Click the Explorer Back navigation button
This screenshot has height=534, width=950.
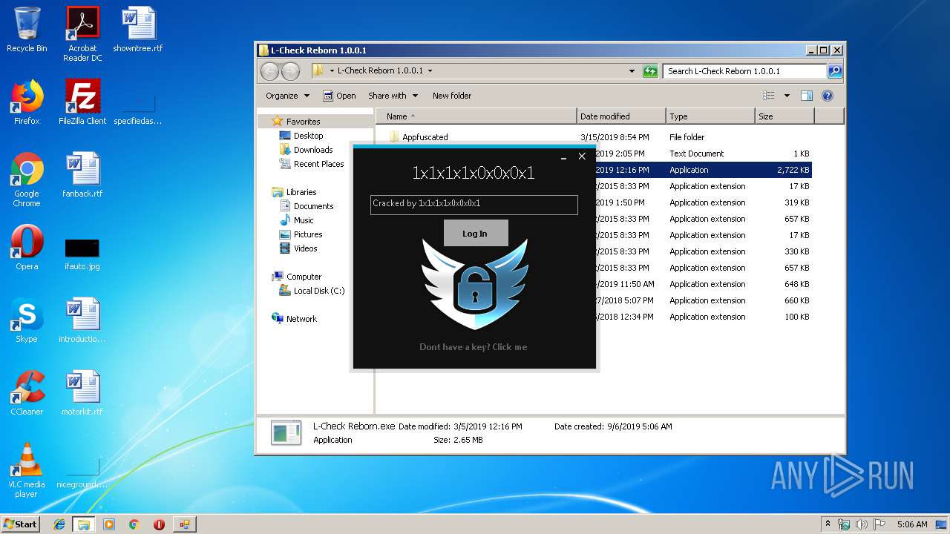[x=270, y=71]
